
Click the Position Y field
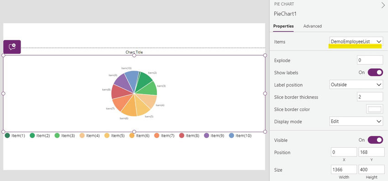[372, 152]
